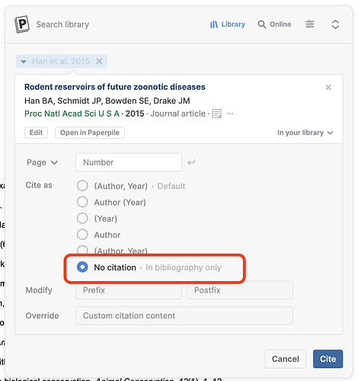Switch to the Library search tab
The height and width of the screenshot is (381, 361).
(x=228, y=24)
